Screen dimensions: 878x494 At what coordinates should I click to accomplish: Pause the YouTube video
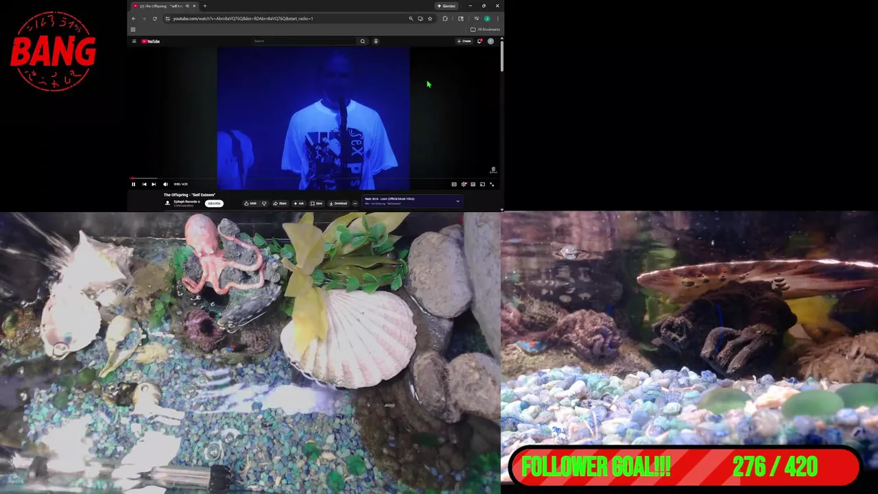(x=133, y=184)
